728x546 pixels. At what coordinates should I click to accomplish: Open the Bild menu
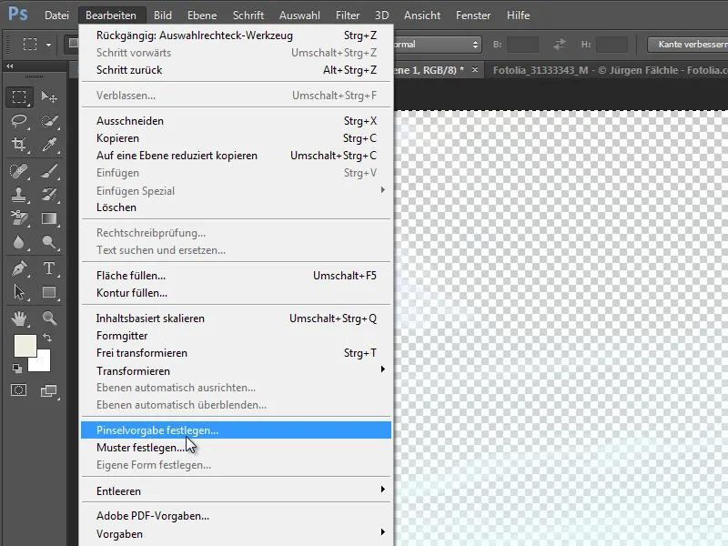[x=163, y=15]
